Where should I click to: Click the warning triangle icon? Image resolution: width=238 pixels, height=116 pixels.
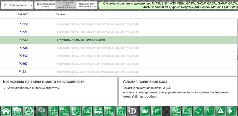[x=221, y=111]
